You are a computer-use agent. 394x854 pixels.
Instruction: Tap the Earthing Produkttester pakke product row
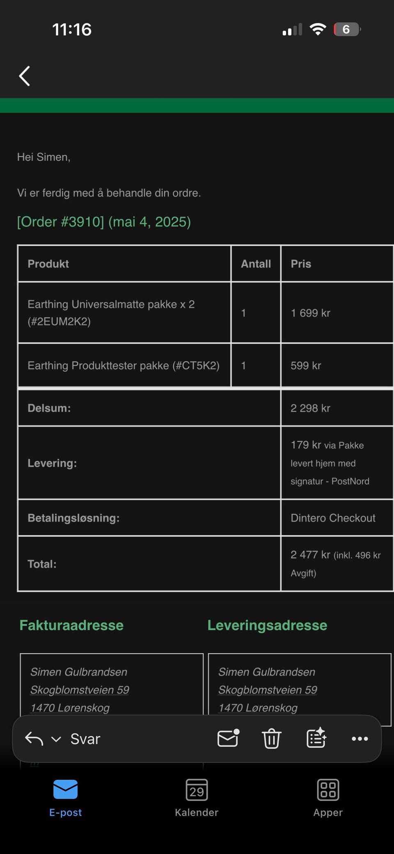123,365
